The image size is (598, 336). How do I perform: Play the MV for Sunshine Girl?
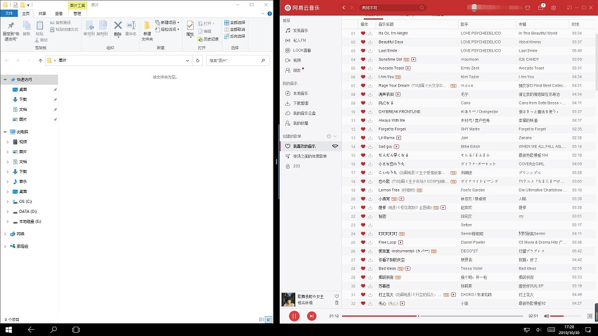pyautogui.click(x=414, y=60)
